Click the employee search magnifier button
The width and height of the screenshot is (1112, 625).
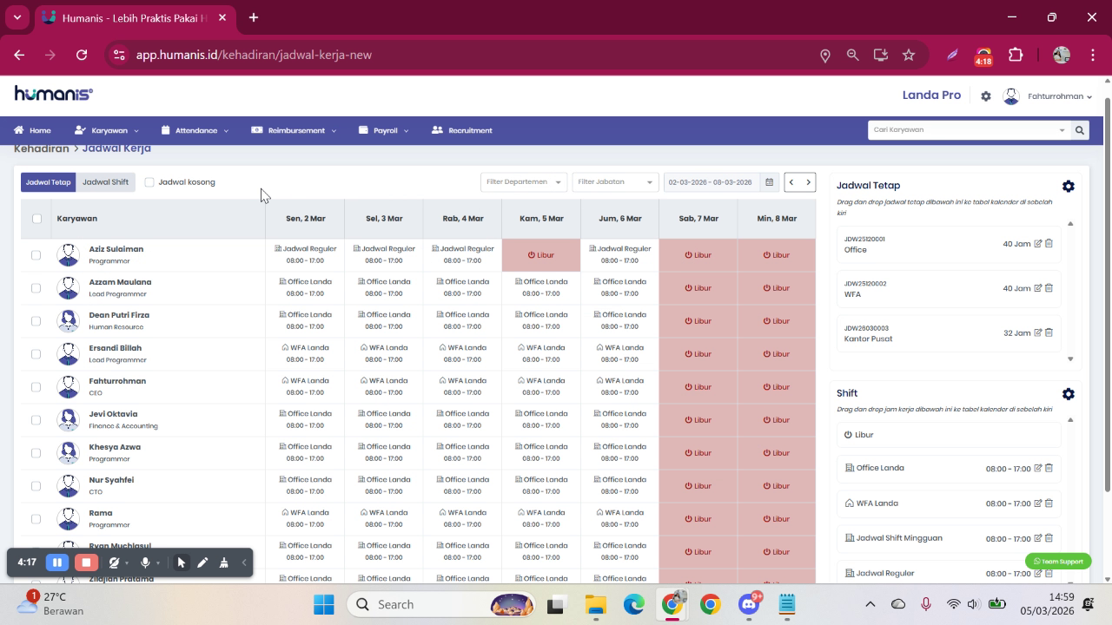click(1080, 130)
